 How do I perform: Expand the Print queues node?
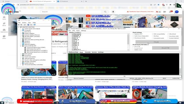(21, 54)
